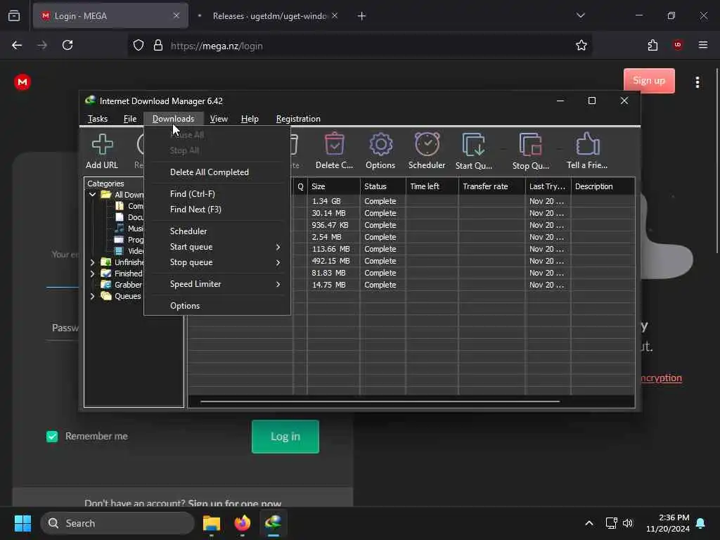Open the Tasks menu in IDM

click(98, 119)
